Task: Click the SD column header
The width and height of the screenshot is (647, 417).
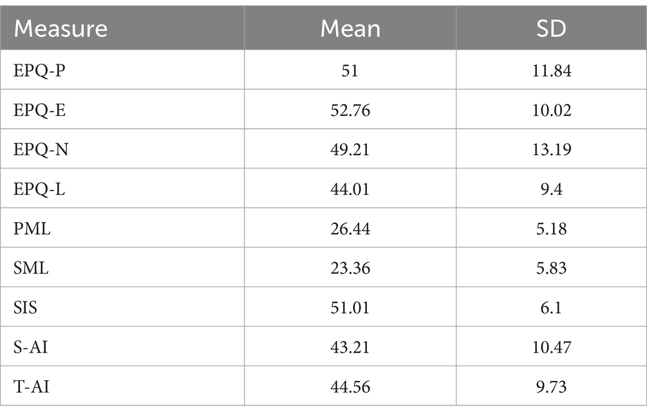Action: (551, 29)
